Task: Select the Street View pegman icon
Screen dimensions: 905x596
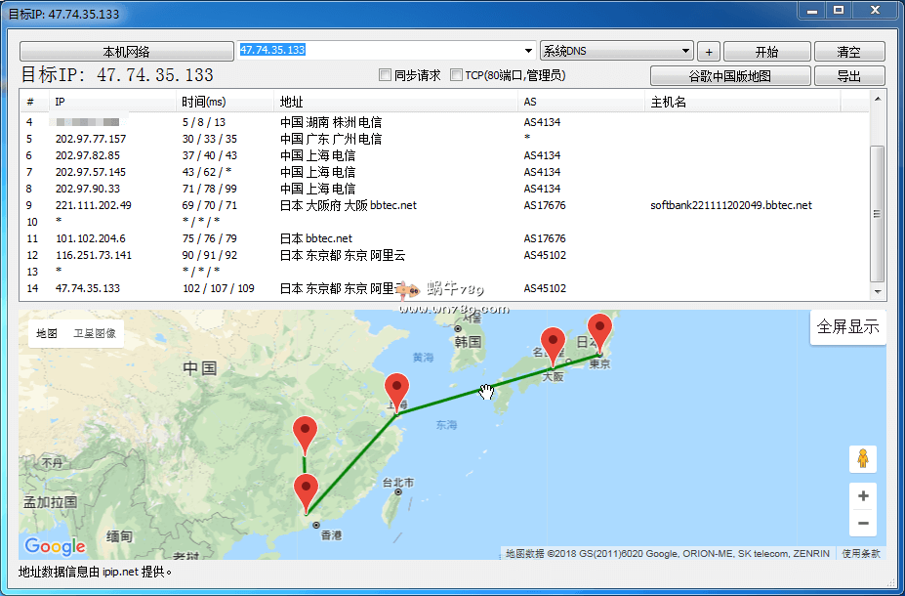Action: [x=862, y=458]
